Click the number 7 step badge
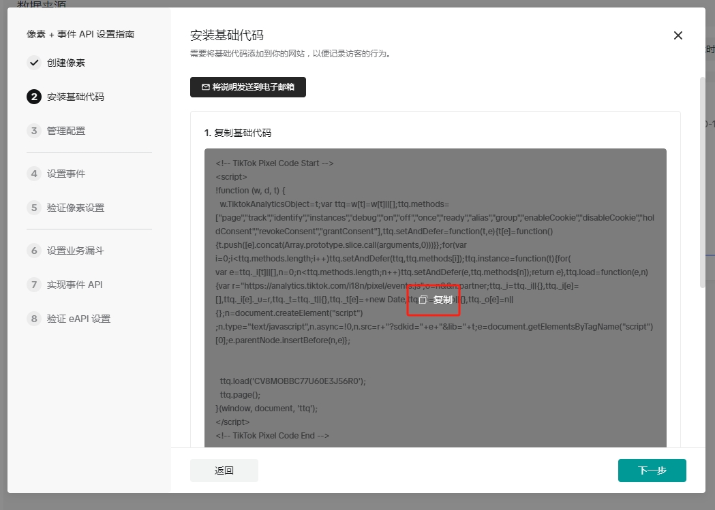Image resolution: width=715 pixels, height=510 pixels. (34, 285)
